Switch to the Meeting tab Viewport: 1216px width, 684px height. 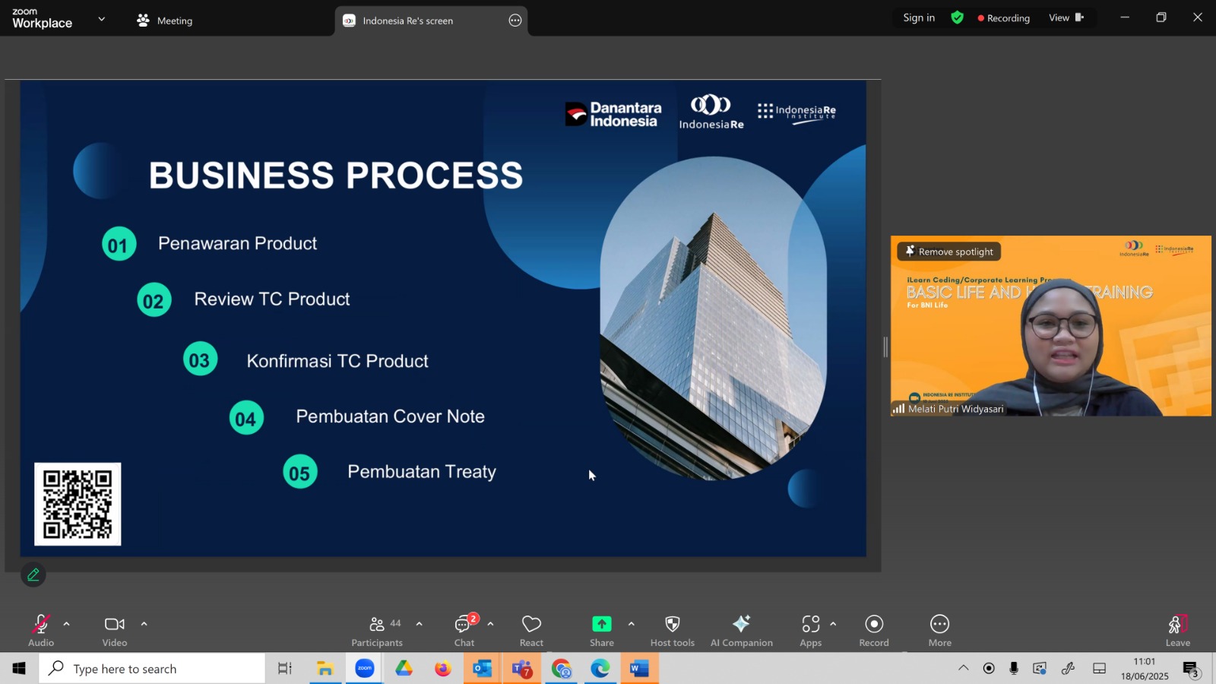point(165,21)
